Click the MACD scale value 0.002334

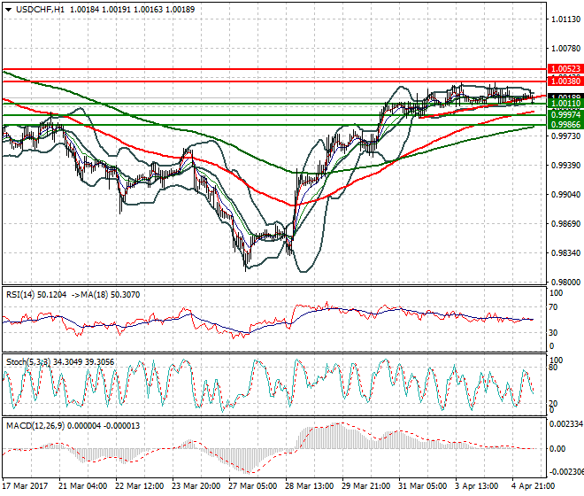[x=566, y=424]
